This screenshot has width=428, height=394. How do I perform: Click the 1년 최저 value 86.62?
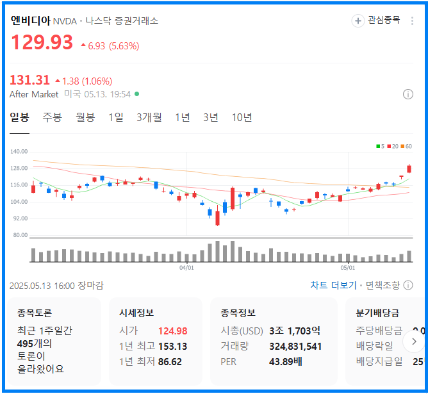coord(170,362)
